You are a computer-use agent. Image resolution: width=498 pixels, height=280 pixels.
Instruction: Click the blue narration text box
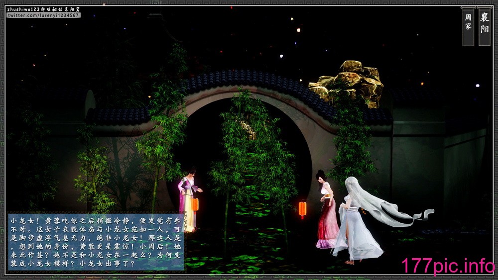[96, 242]
